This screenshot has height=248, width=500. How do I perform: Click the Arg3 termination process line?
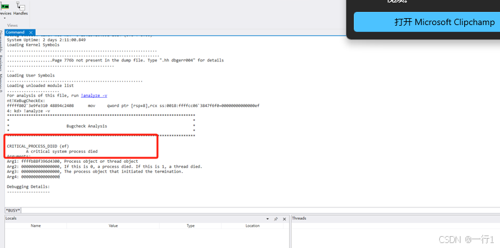(95, 172)
